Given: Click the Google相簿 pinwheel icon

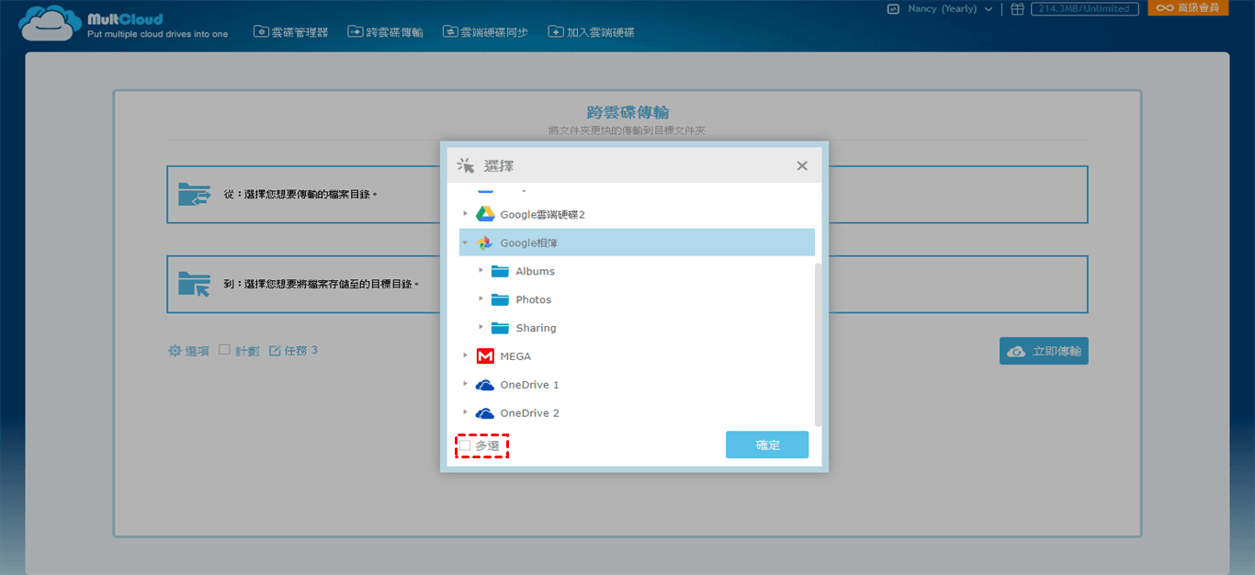Looking at the screenshot, I should pos(485,242).
